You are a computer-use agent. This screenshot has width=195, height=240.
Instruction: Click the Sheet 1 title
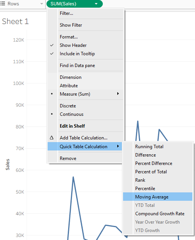click(15, 21)
